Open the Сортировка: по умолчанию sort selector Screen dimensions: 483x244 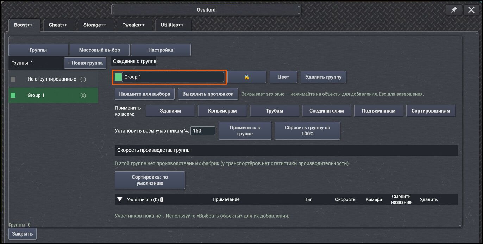pyautogui.click(x=150, y=180)
